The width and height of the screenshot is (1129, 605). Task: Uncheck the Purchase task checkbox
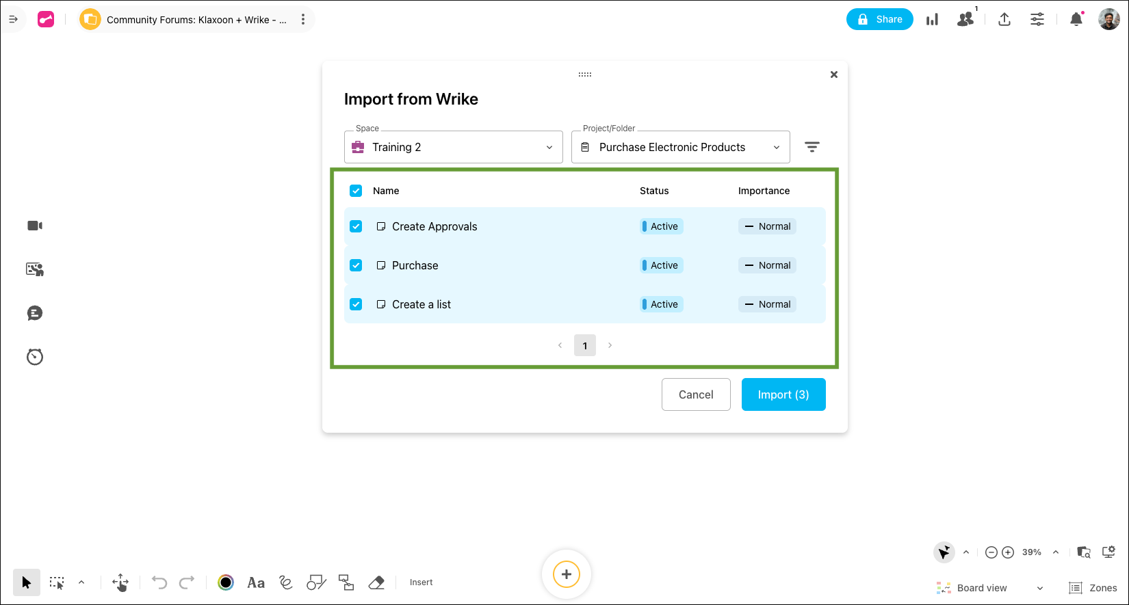356,265
